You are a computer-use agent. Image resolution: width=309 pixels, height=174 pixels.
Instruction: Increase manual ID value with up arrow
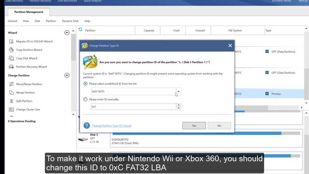[x=179, y=105]
